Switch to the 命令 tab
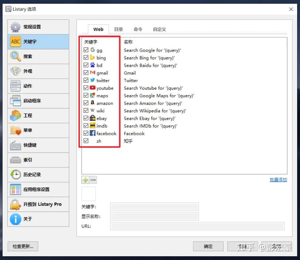Viewport: 300px width, 260px height. (x=138, y=29)
